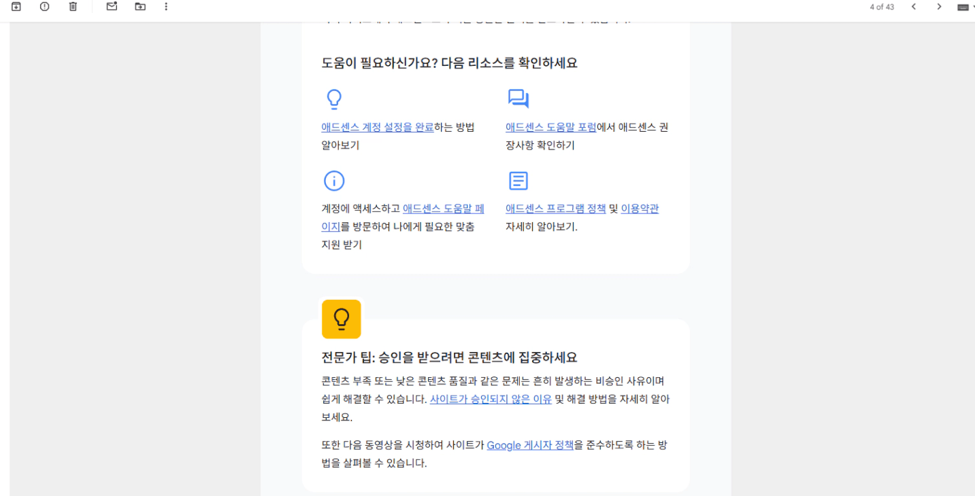Viewport: 975px width, 496px height.
Task: Report this email as spam
Action: 45,7
